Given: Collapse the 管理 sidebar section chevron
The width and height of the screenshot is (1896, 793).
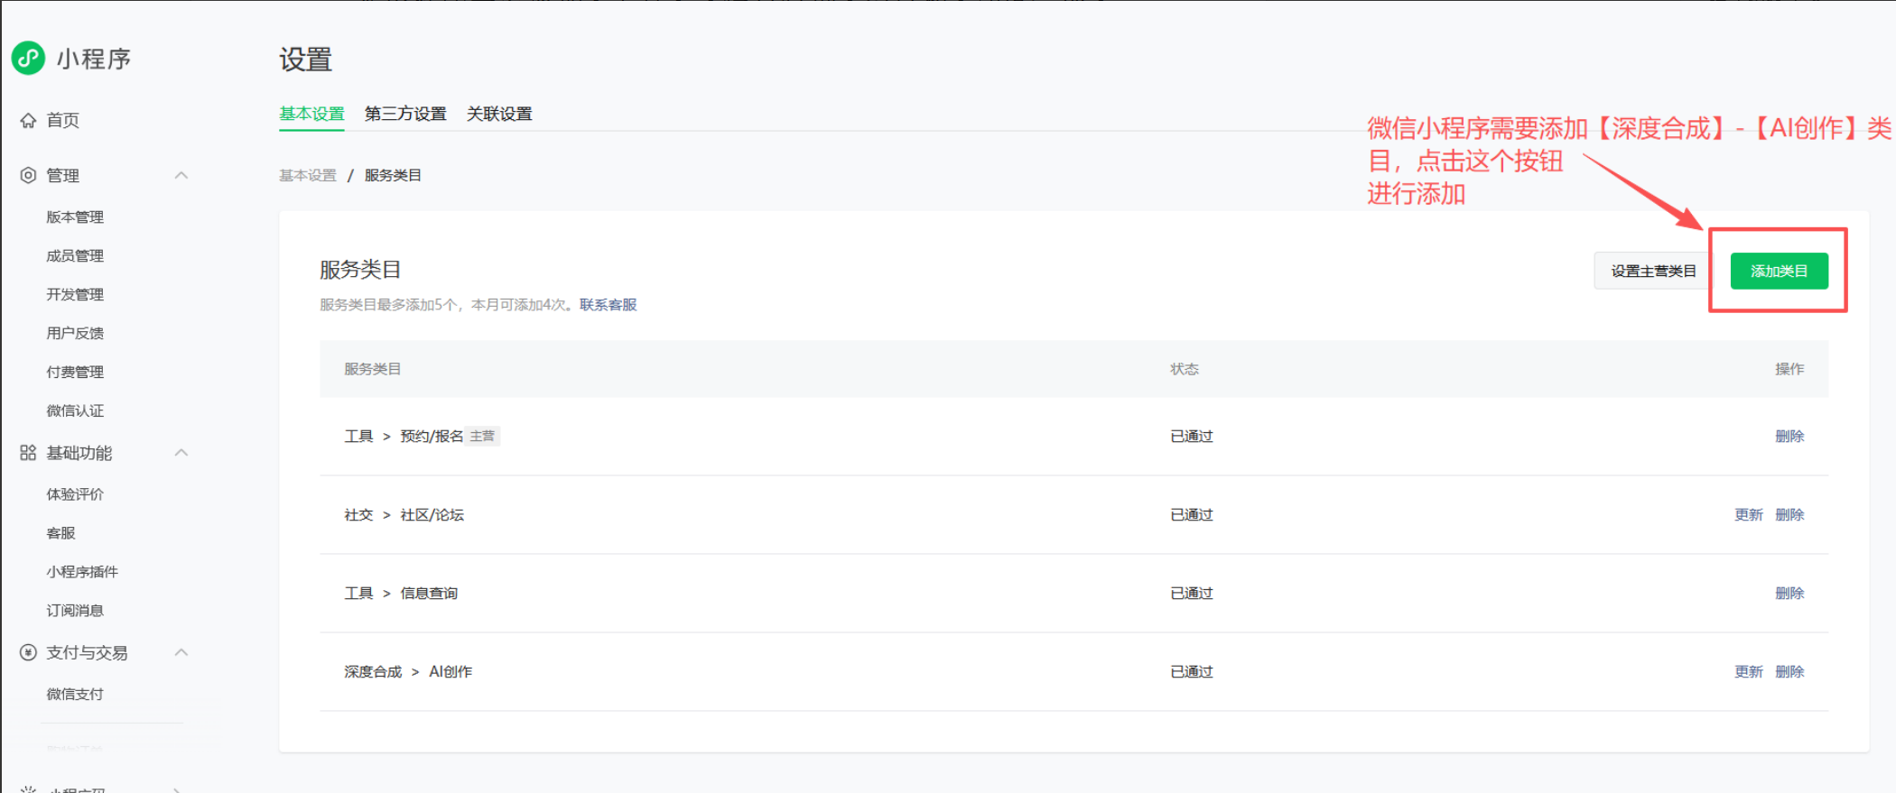Looking at the screenshot, I should pyautogui.click(x=181, y=175).
